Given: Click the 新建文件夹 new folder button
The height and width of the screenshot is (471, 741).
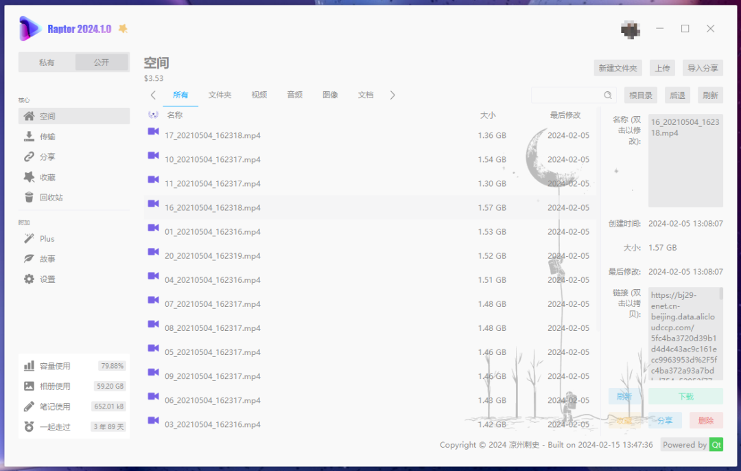Looking at the screenshot, I should point(617,68).
